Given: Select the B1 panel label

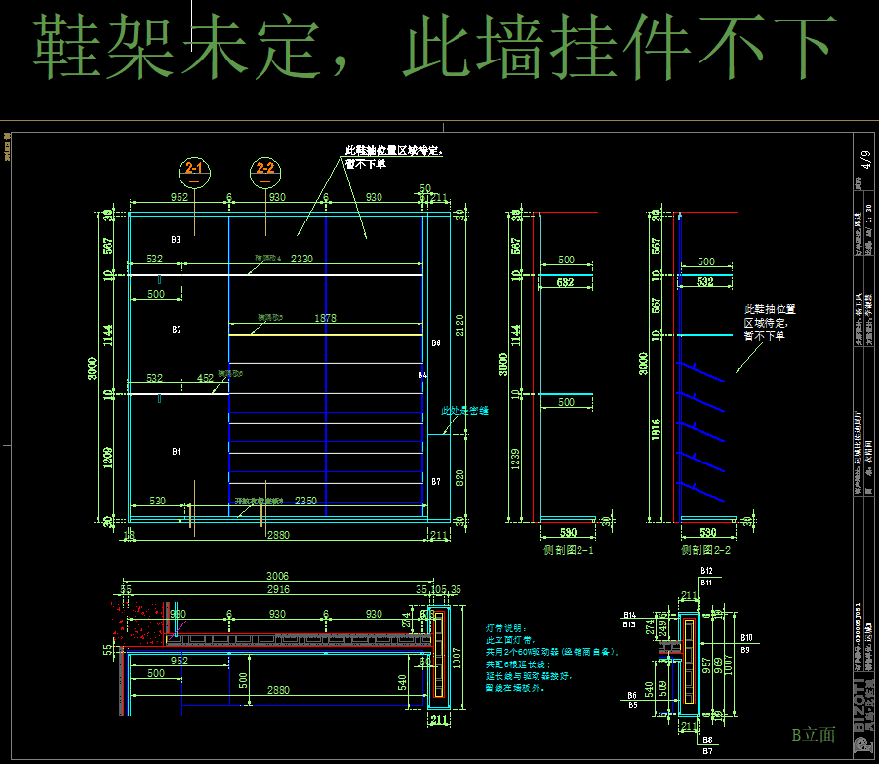Looking at the screenshot, I should 176,451.
